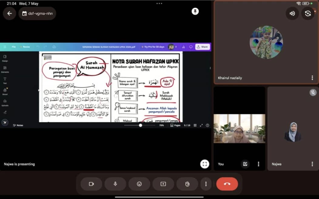Open Canva grid view icon
Screen dimensions: 319x199
pyautogui.click(x=195, y=125)
